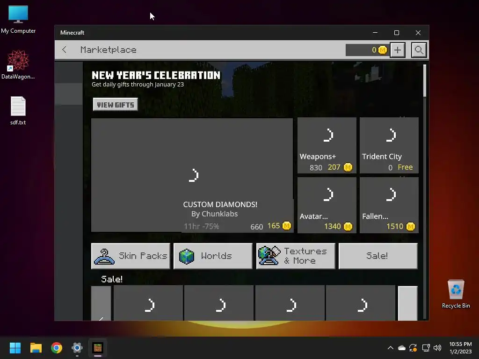The height and width of the screenshot is (359, 479).
Task: Open the Weapons+ marketplace item
Action: [327, 145]
